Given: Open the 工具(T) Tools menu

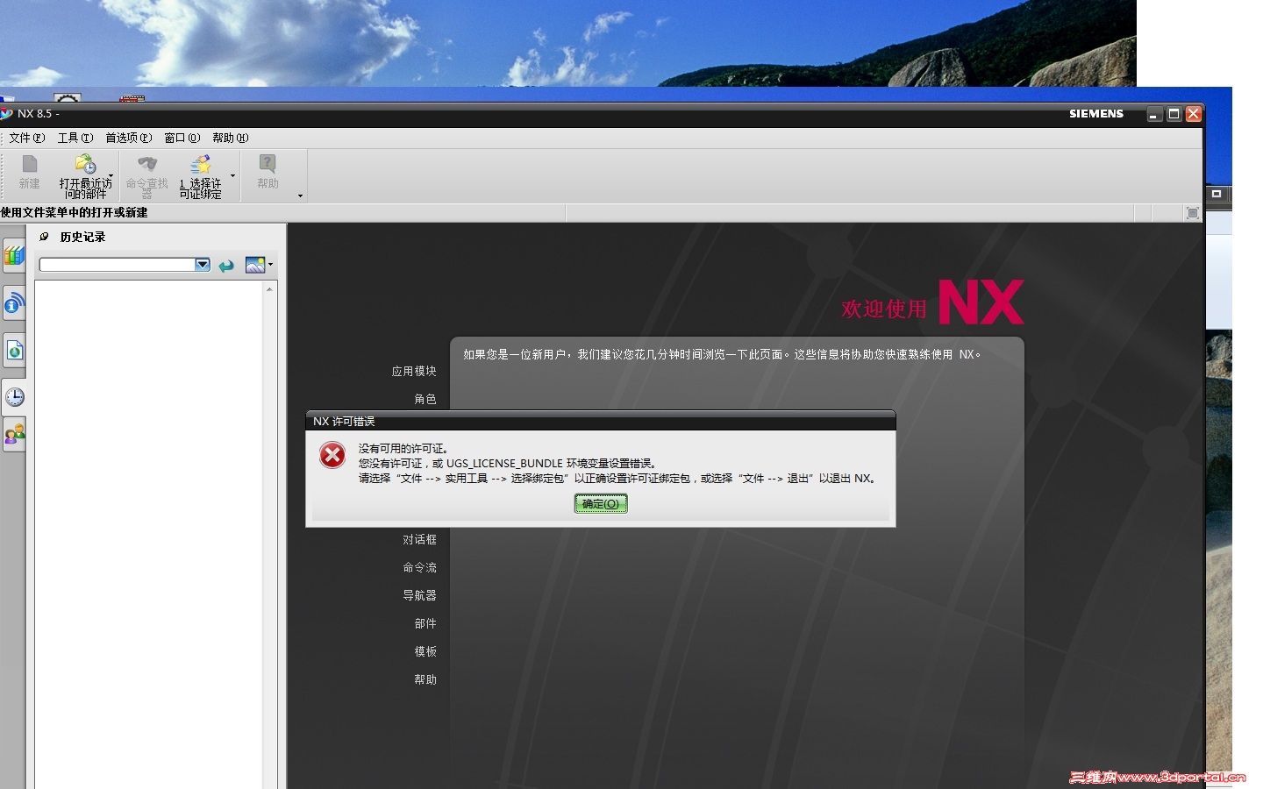Looking at the screenshot, I should point(75,138).
